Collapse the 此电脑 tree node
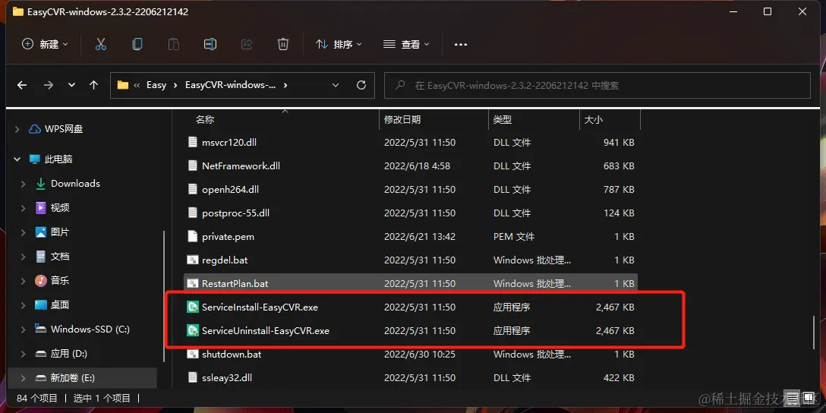Image resolution: width=826 pixels, height=413 pixels. [17, 159]
